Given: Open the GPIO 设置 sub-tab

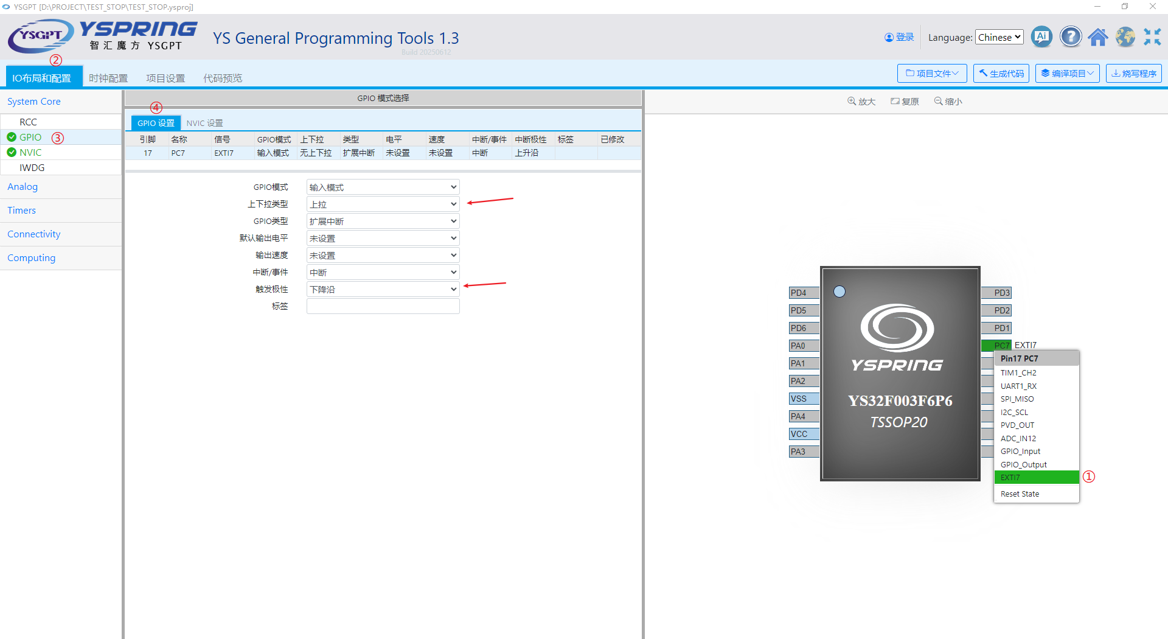Looking at the screenshot, I should click(156, 123).
